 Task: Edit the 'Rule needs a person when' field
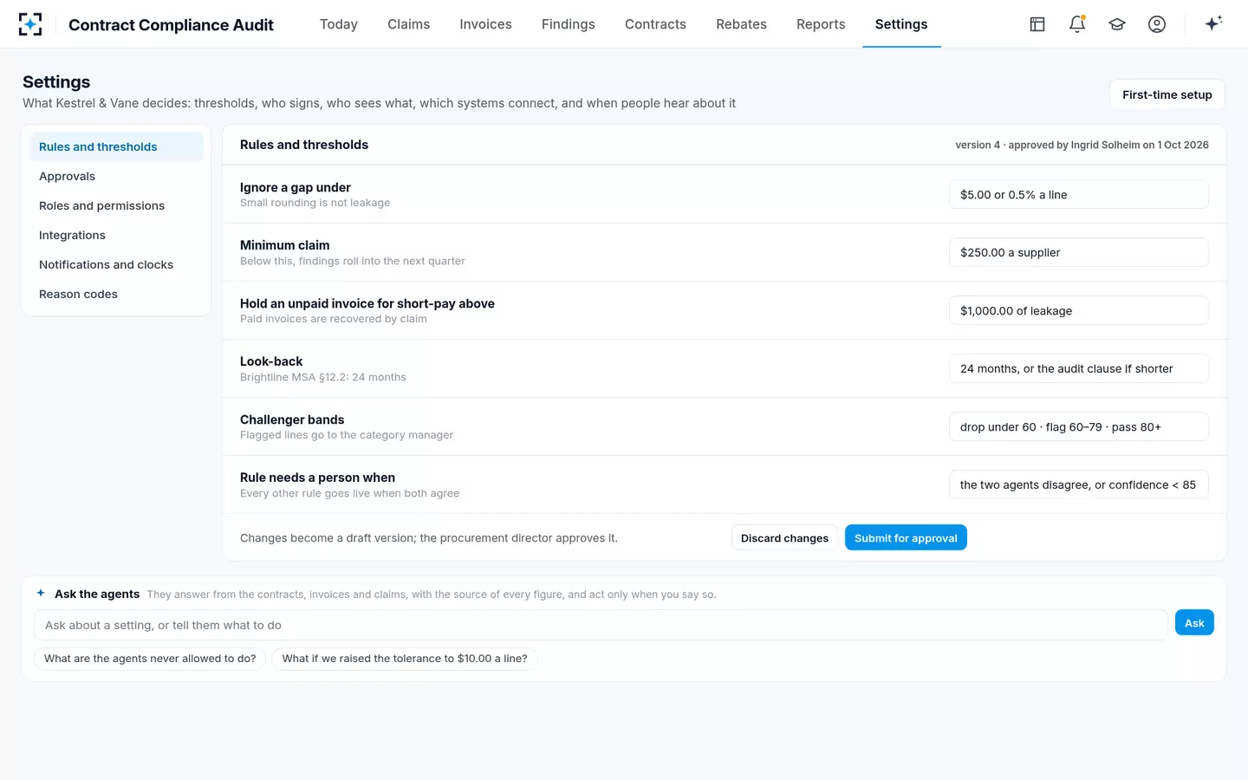click(x=1078, y=485)
